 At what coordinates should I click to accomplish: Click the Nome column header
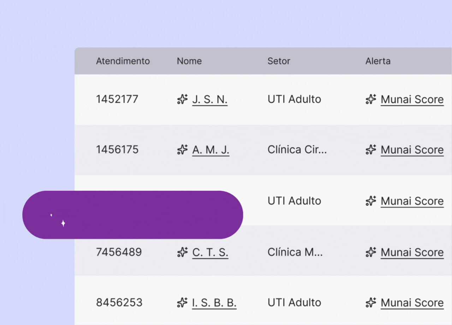(189, 61)
